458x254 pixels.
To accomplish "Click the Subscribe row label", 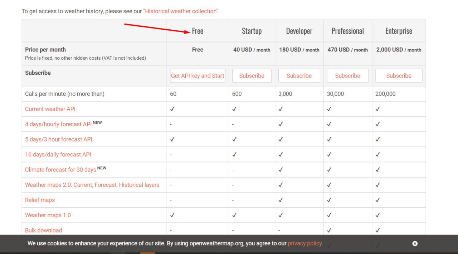I will [38, 73].
